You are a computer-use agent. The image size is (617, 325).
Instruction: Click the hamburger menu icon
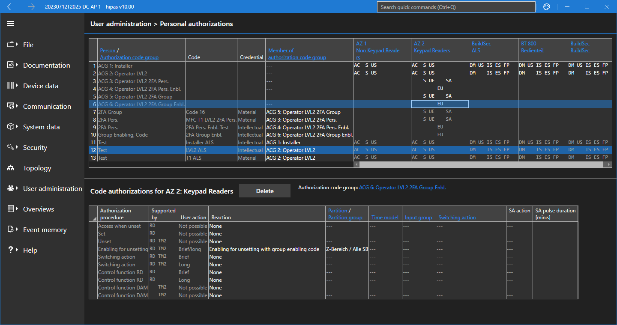tap(11, 24)
